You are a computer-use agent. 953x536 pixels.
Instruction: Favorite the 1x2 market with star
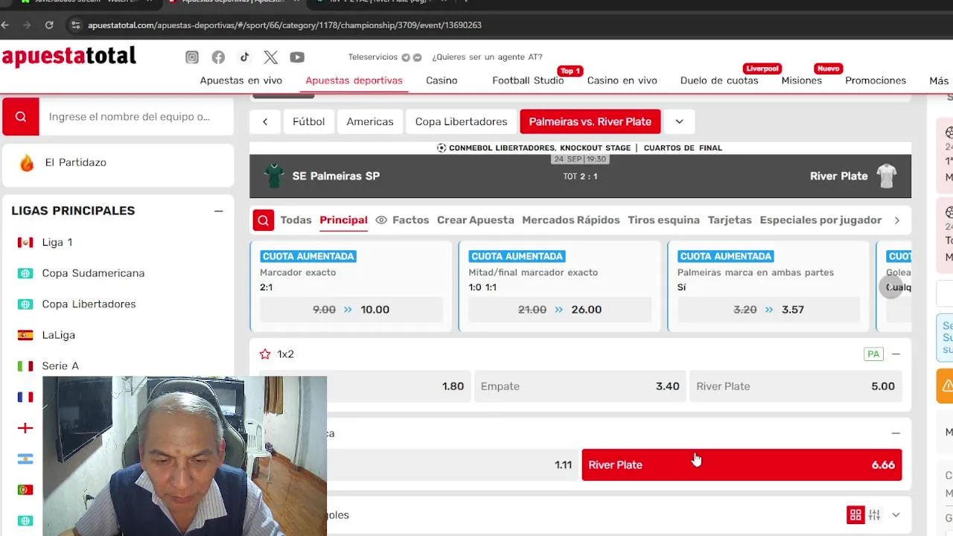click(x=265, y=354)
